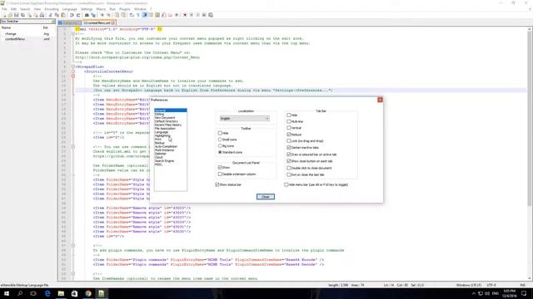The width and height of the screenshot is (533, 299).
Task: Click UTF-8 encoding in status bar
Action: (491, 285)
